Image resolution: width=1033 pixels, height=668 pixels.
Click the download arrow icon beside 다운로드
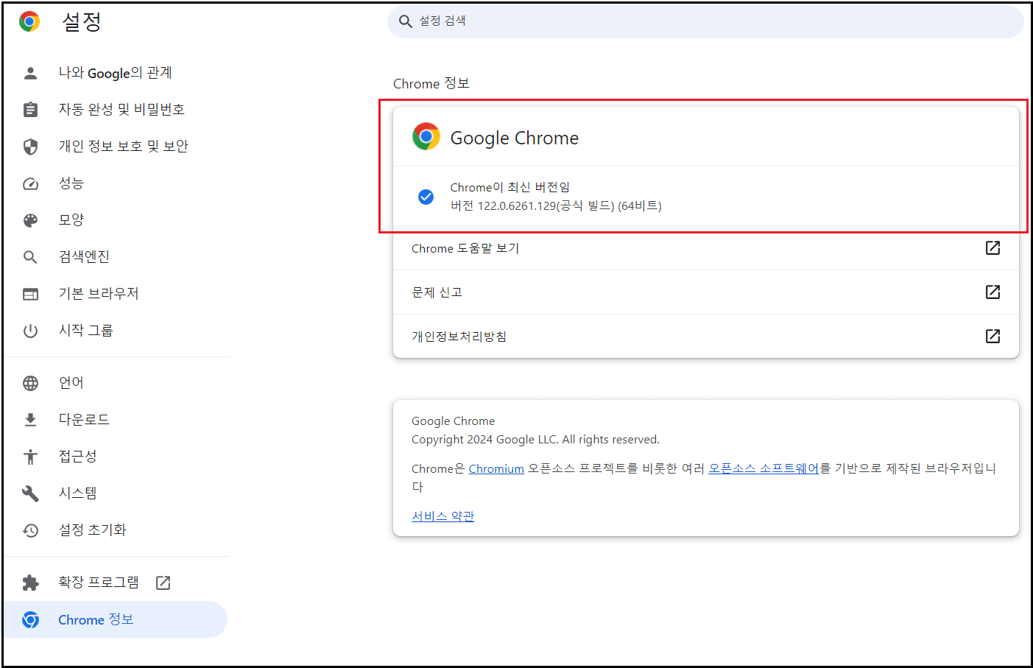[x=30, y=419]
